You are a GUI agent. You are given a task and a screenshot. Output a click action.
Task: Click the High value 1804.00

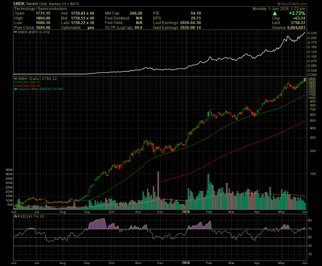tap(43, 18)
